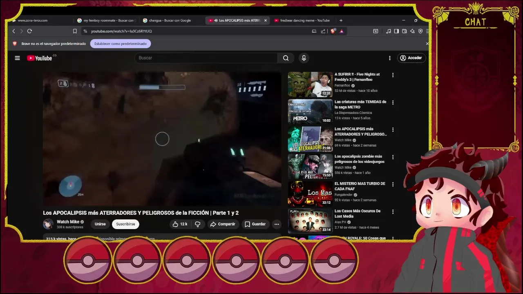
Task: Open YouTube settings three-dot menu in the header
Action: [x=390, y=58]
